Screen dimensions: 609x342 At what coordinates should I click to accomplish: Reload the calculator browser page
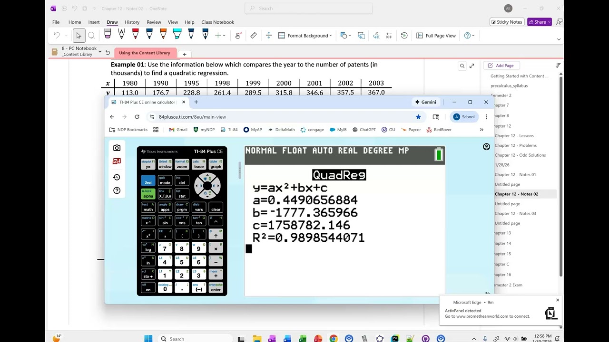(137, 117)
